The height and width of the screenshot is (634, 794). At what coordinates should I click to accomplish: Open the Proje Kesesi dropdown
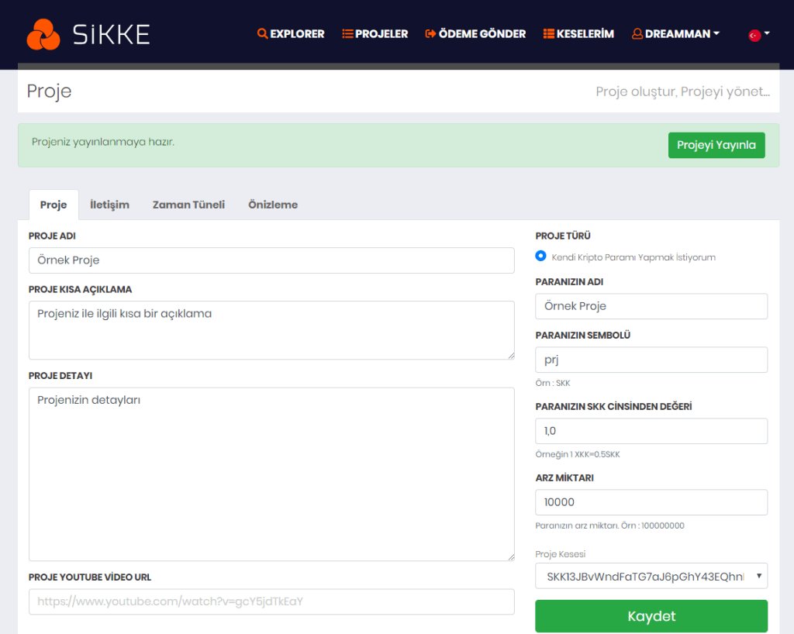(651, 577)
